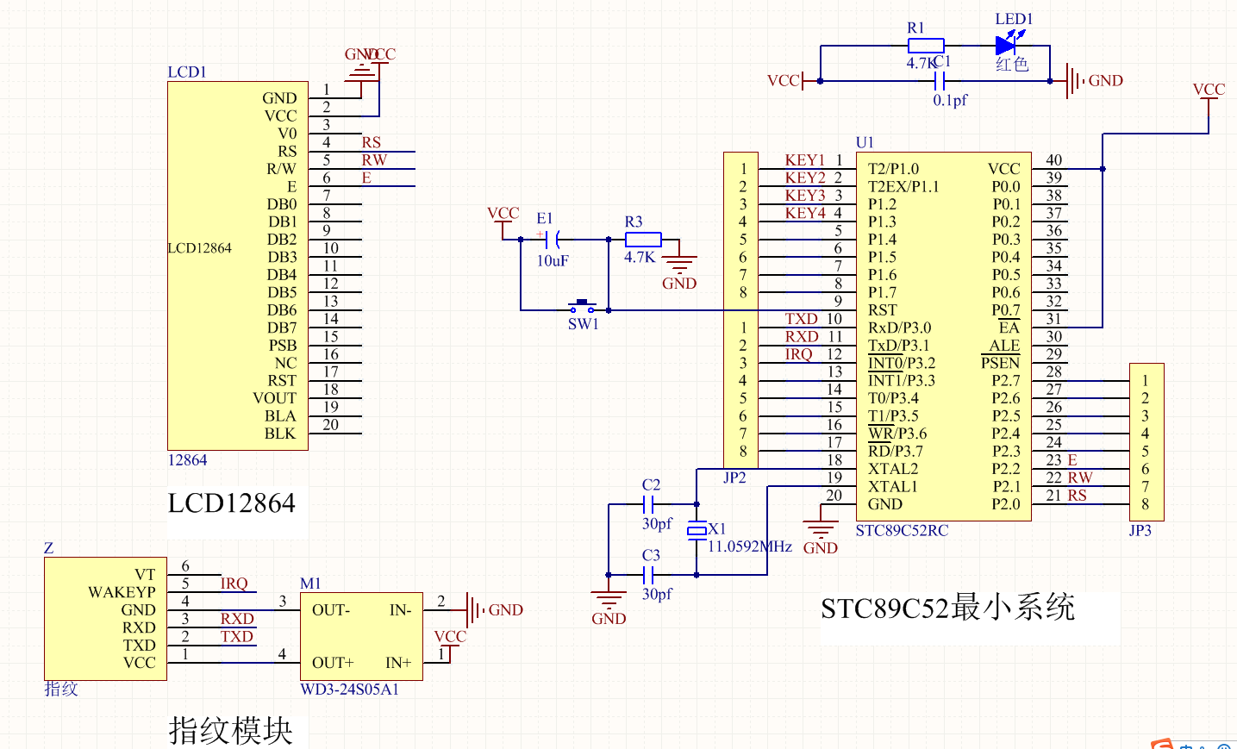Select the JP3 header connector
The image size is (1237, 749).
click(1146, 441)
